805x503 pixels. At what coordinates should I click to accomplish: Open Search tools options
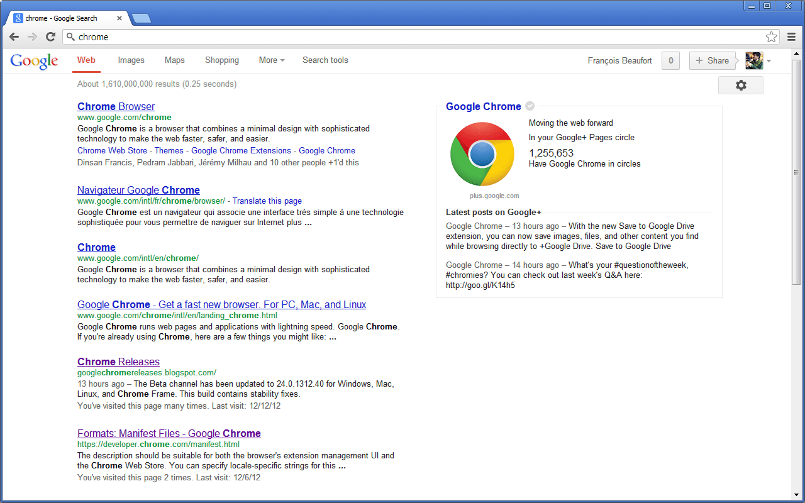click(325, 60)
